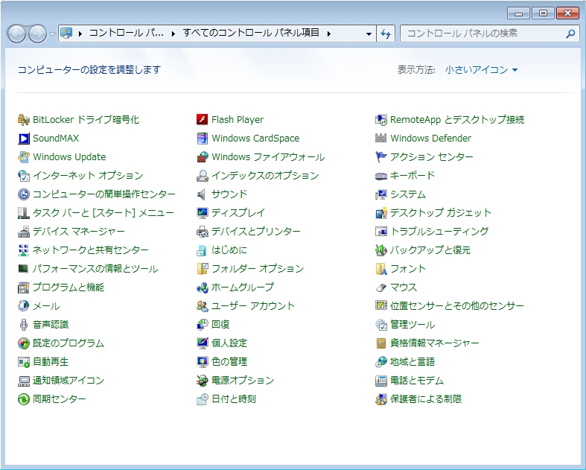Viewport: 586px width, 470px height.
Task: Open デスクトップ ガジェット link
Action: [441, 213]
